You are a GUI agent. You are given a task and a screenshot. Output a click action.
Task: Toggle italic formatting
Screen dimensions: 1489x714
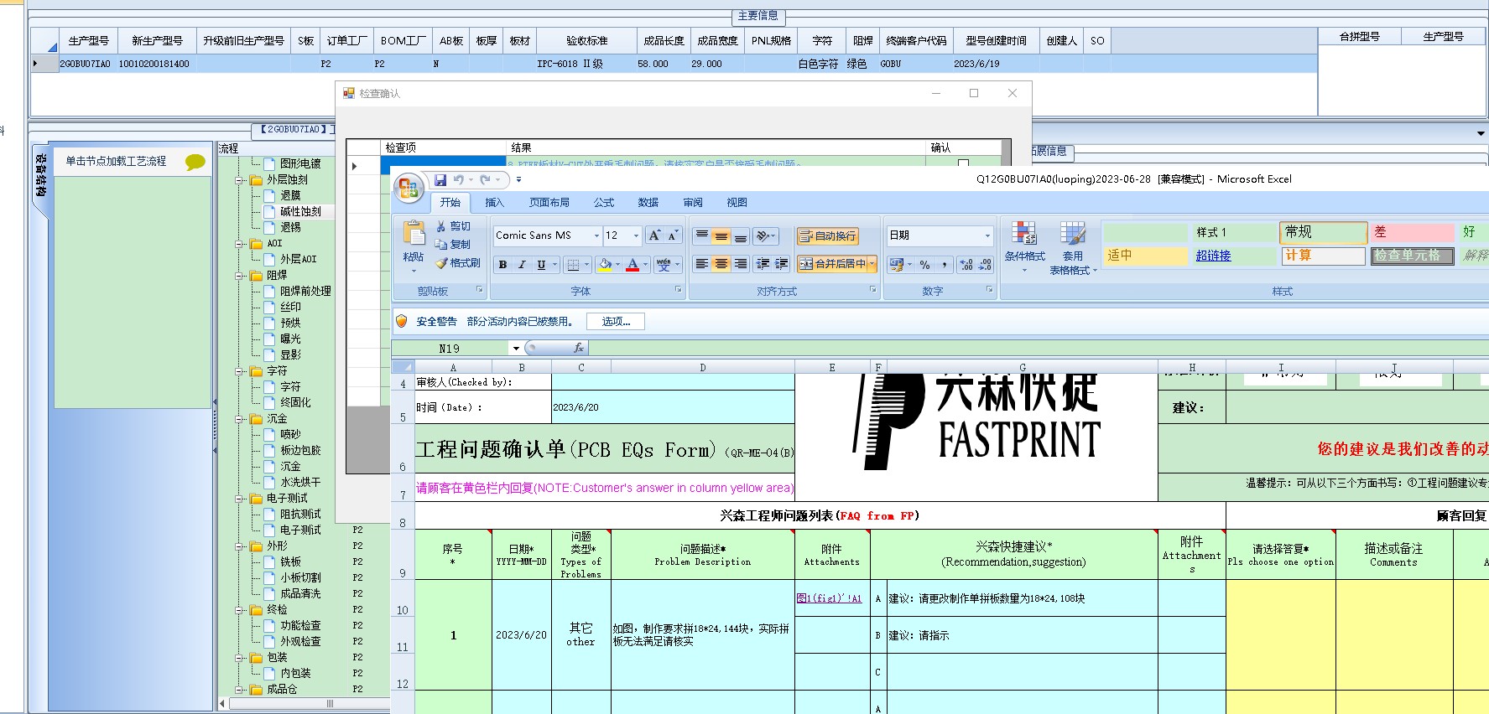pos(522,265)
